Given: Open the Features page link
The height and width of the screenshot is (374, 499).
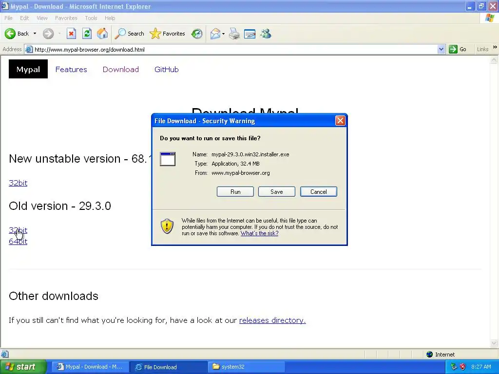Looking at the screenshot, I should coord(71,69).
